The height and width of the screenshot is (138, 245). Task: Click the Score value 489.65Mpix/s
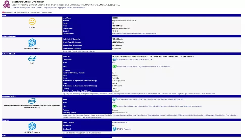point(117,26)
